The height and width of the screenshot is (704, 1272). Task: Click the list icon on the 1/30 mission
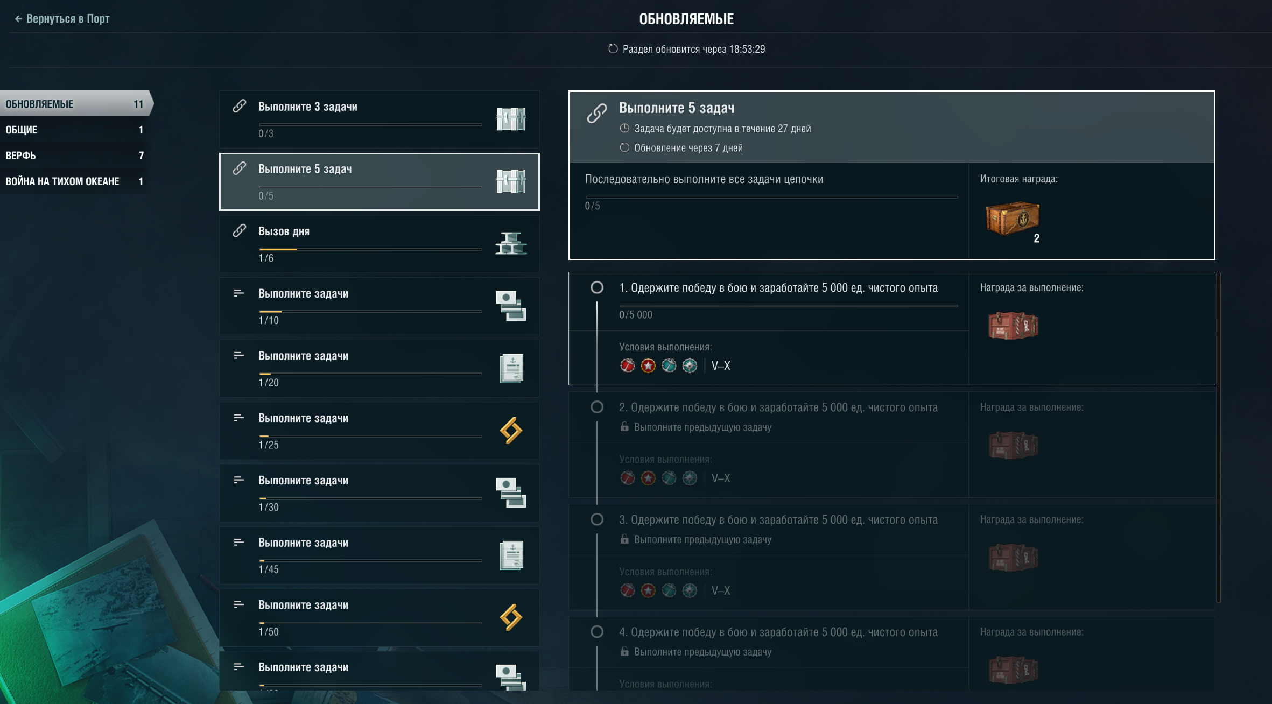tap(239, 480)
